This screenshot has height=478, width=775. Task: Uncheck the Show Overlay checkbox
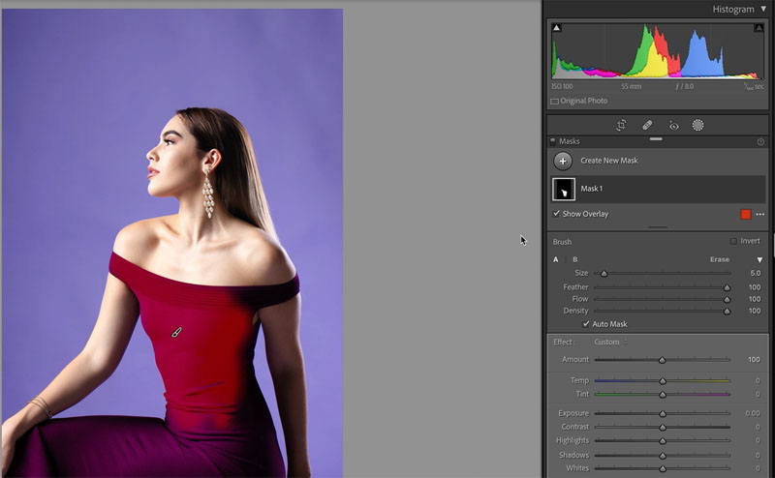[556, 214]
